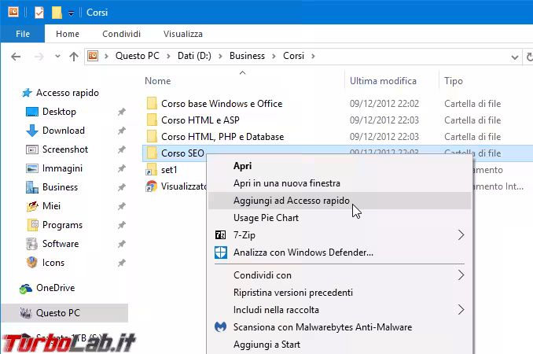Click the pin icon next to Desktop
533x354 pixels.
pyautogui.click(x=122, y=112)
